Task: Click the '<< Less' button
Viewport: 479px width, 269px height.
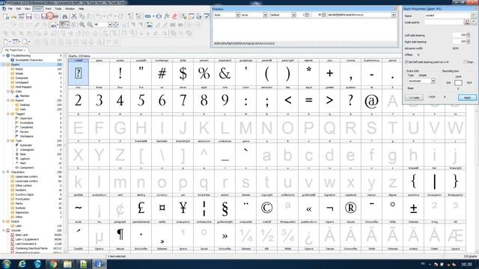Action: click(x=414, y=98)
